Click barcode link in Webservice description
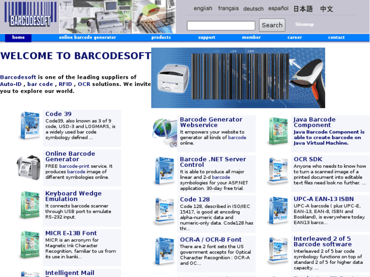Screen dimensions: 370x277 click(x=237, y=137)
